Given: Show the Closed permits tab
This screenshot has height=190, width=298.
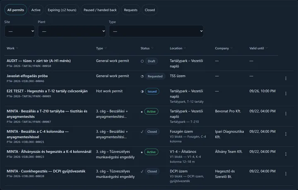Looking at the screenshot, I should (150, 10).
